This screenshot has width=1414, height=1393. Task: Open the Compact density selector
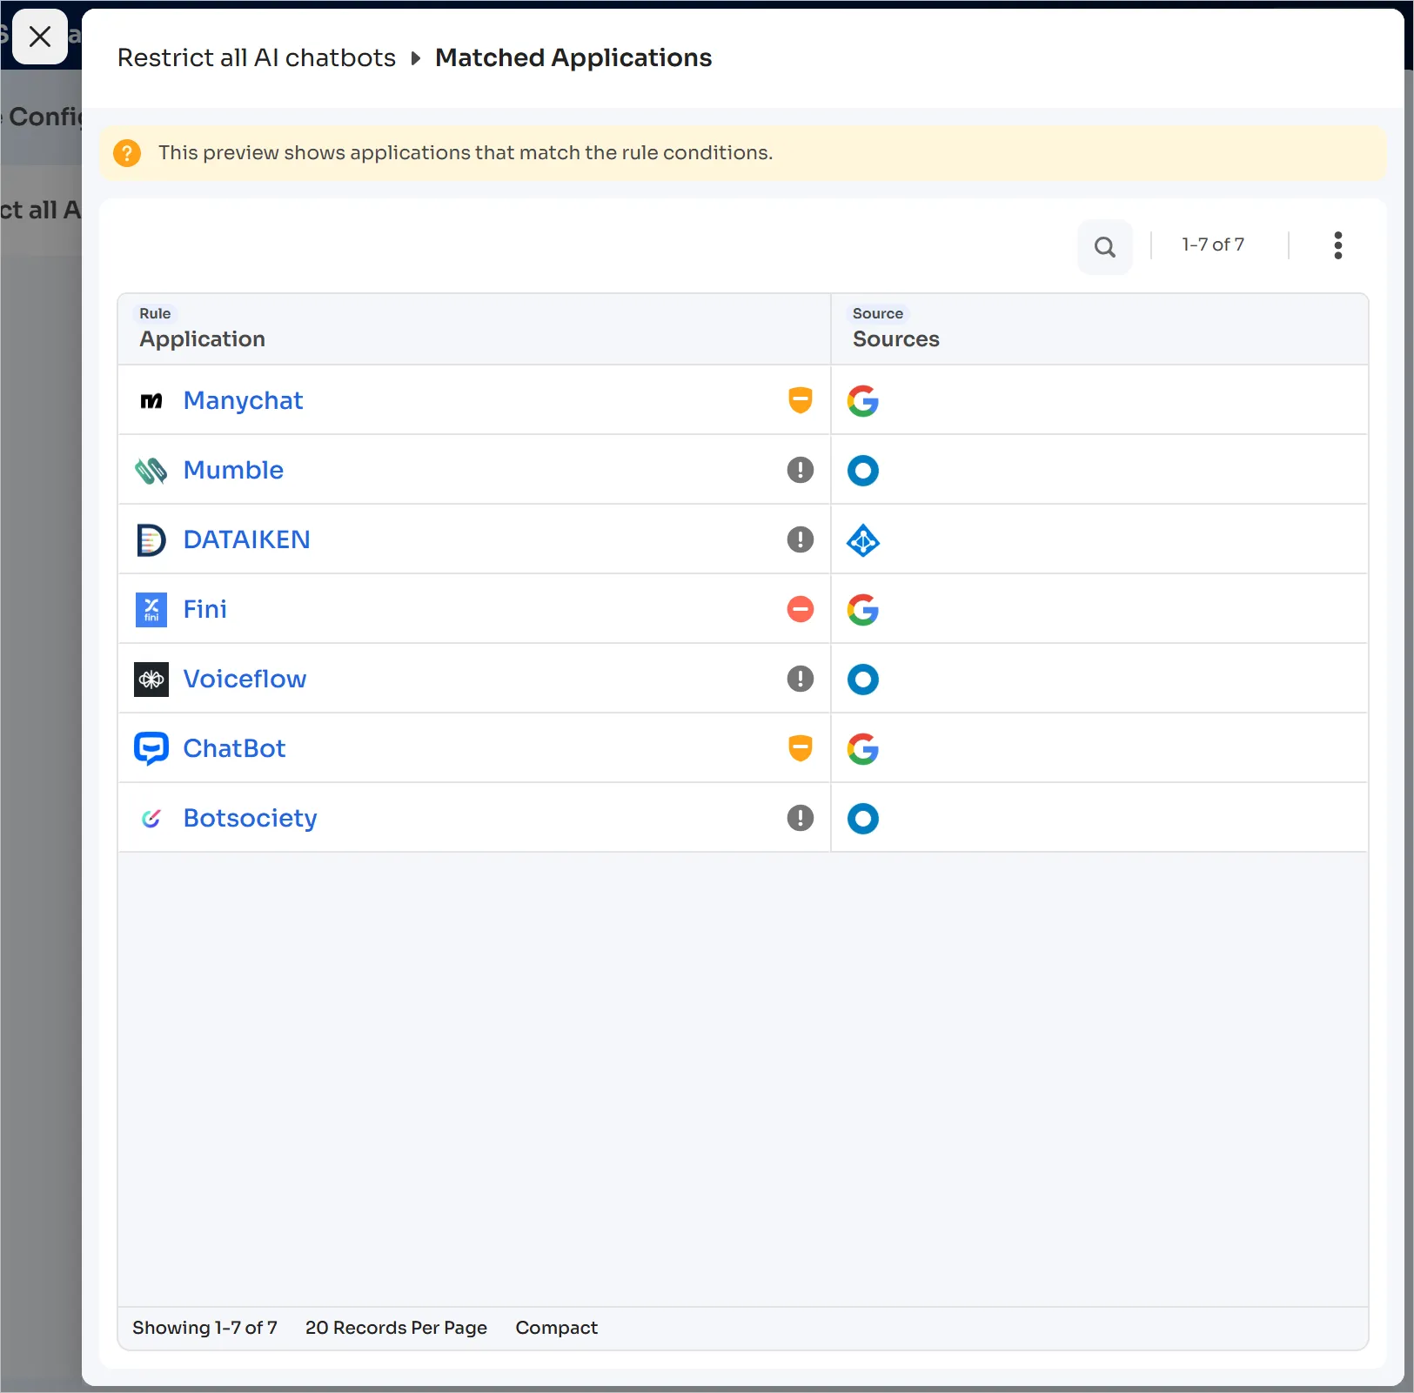[557, 1328]
